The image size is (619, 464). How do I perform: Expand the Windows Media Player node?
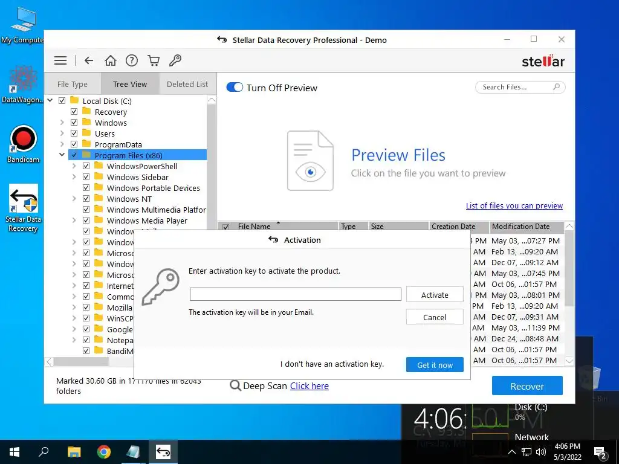click(74, 220)
